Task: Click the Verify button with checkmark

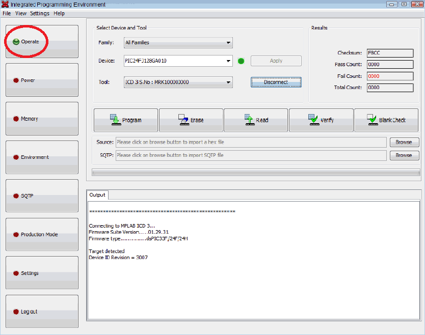Action: [321, 120]
